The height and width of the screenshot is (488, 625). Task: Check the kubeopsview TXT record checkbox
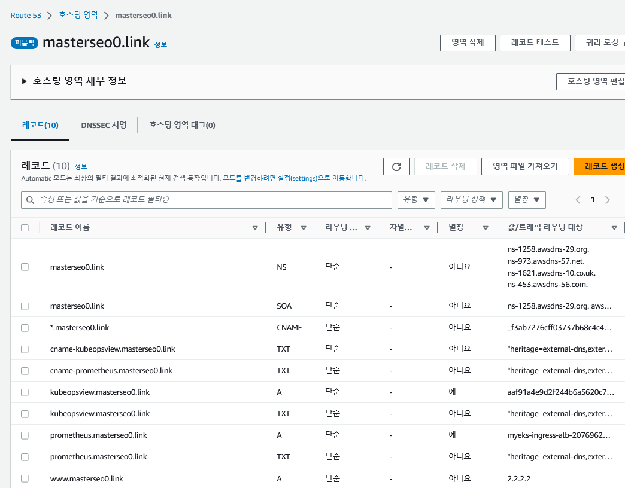coord(25,414)
